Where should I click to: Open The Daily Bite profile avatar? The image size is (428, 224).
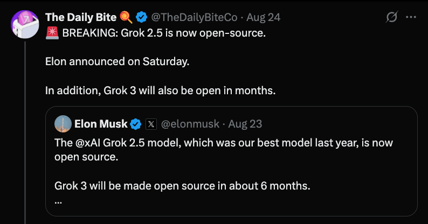pyautogui.click(x=25, y=25)
